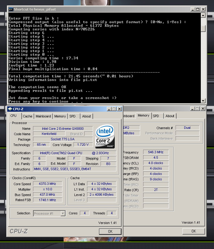Click the Technology value '65 nm'
The width and height of the screenshot is (214, 249).
[x=41, y=145]
